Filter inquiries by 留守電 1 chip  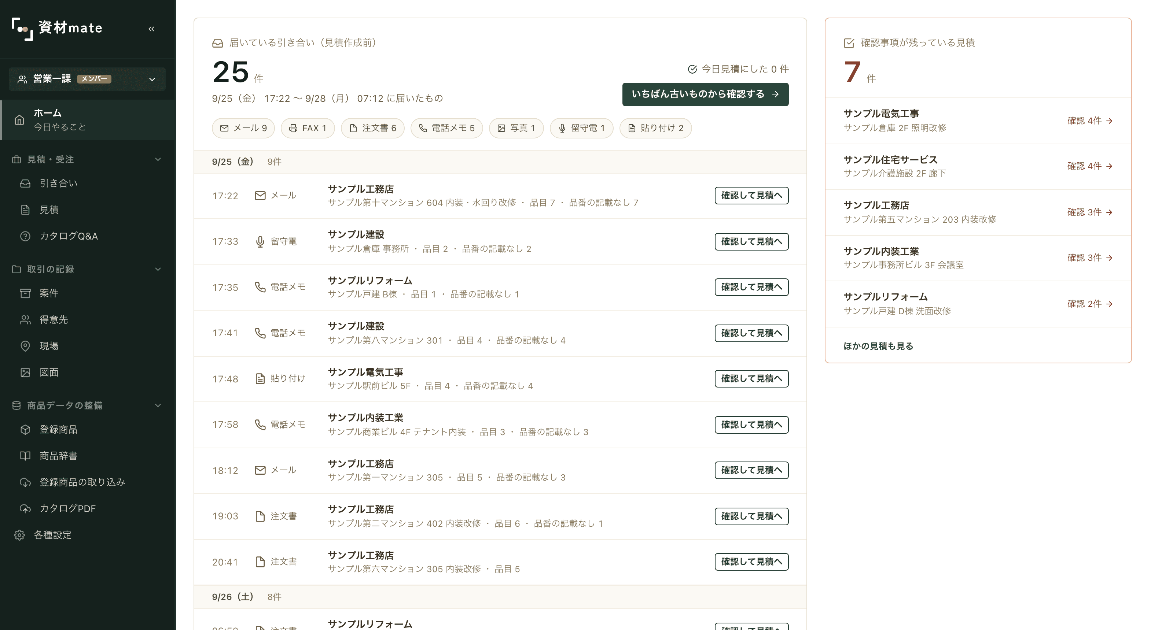coord(581,128)
